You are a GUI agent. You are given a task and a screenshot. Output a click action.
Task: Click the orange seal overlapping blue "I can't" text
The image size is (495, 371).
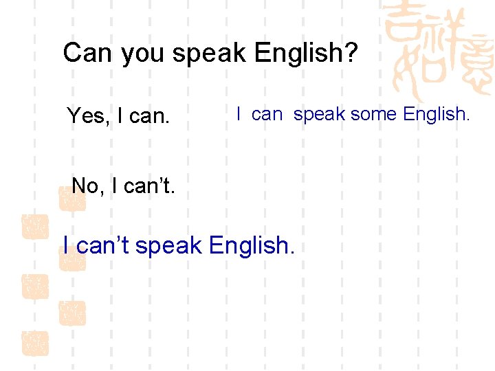(72, 259)
